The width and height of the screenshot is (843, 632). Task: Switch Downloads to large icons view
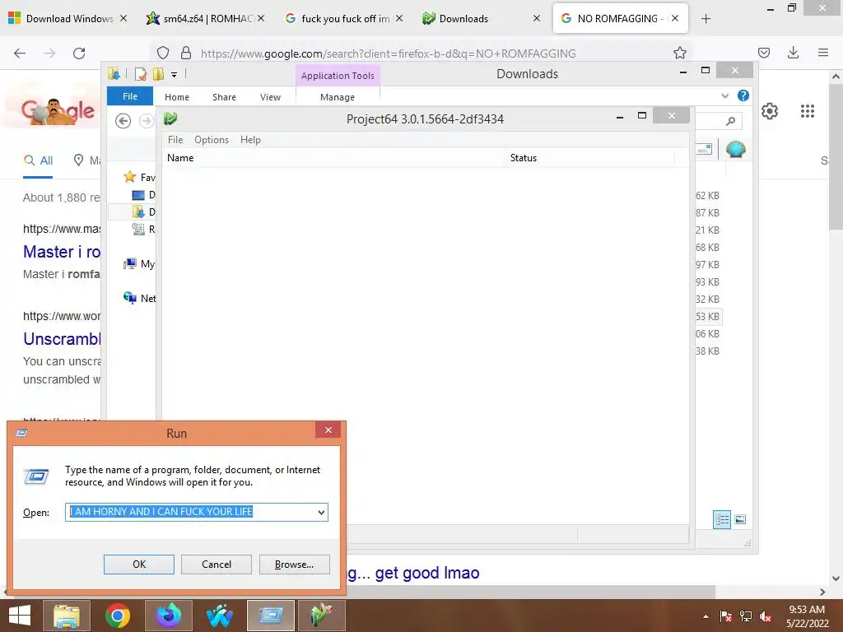(x=740, y=520)
